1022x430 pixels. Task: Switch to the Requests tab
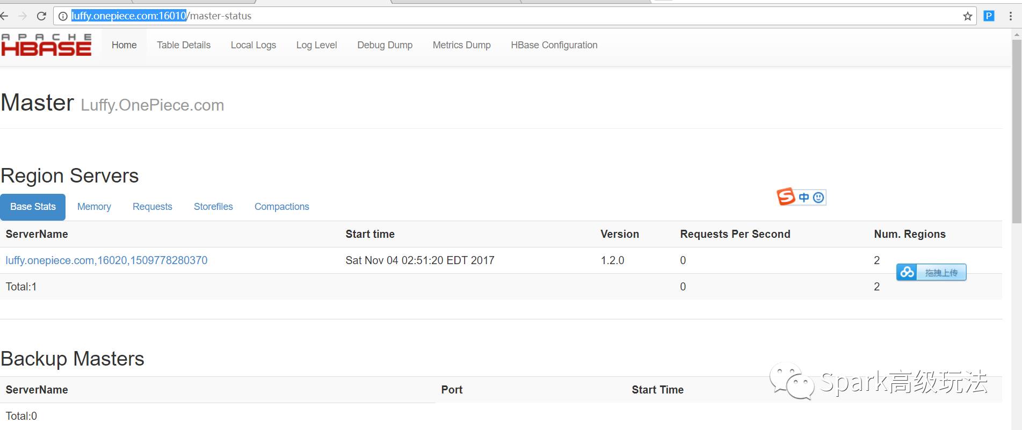153,207
